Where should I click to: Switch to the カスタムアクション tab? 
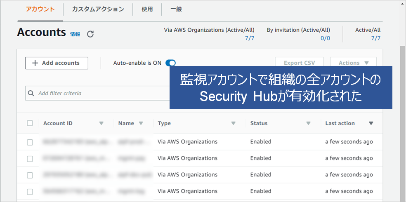click(98, 9)
